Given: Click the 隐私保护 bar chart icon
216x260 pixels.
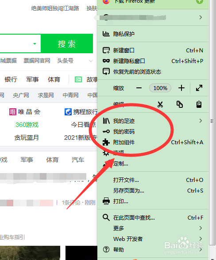Looking at the screenshot, I should click(106, 34).
